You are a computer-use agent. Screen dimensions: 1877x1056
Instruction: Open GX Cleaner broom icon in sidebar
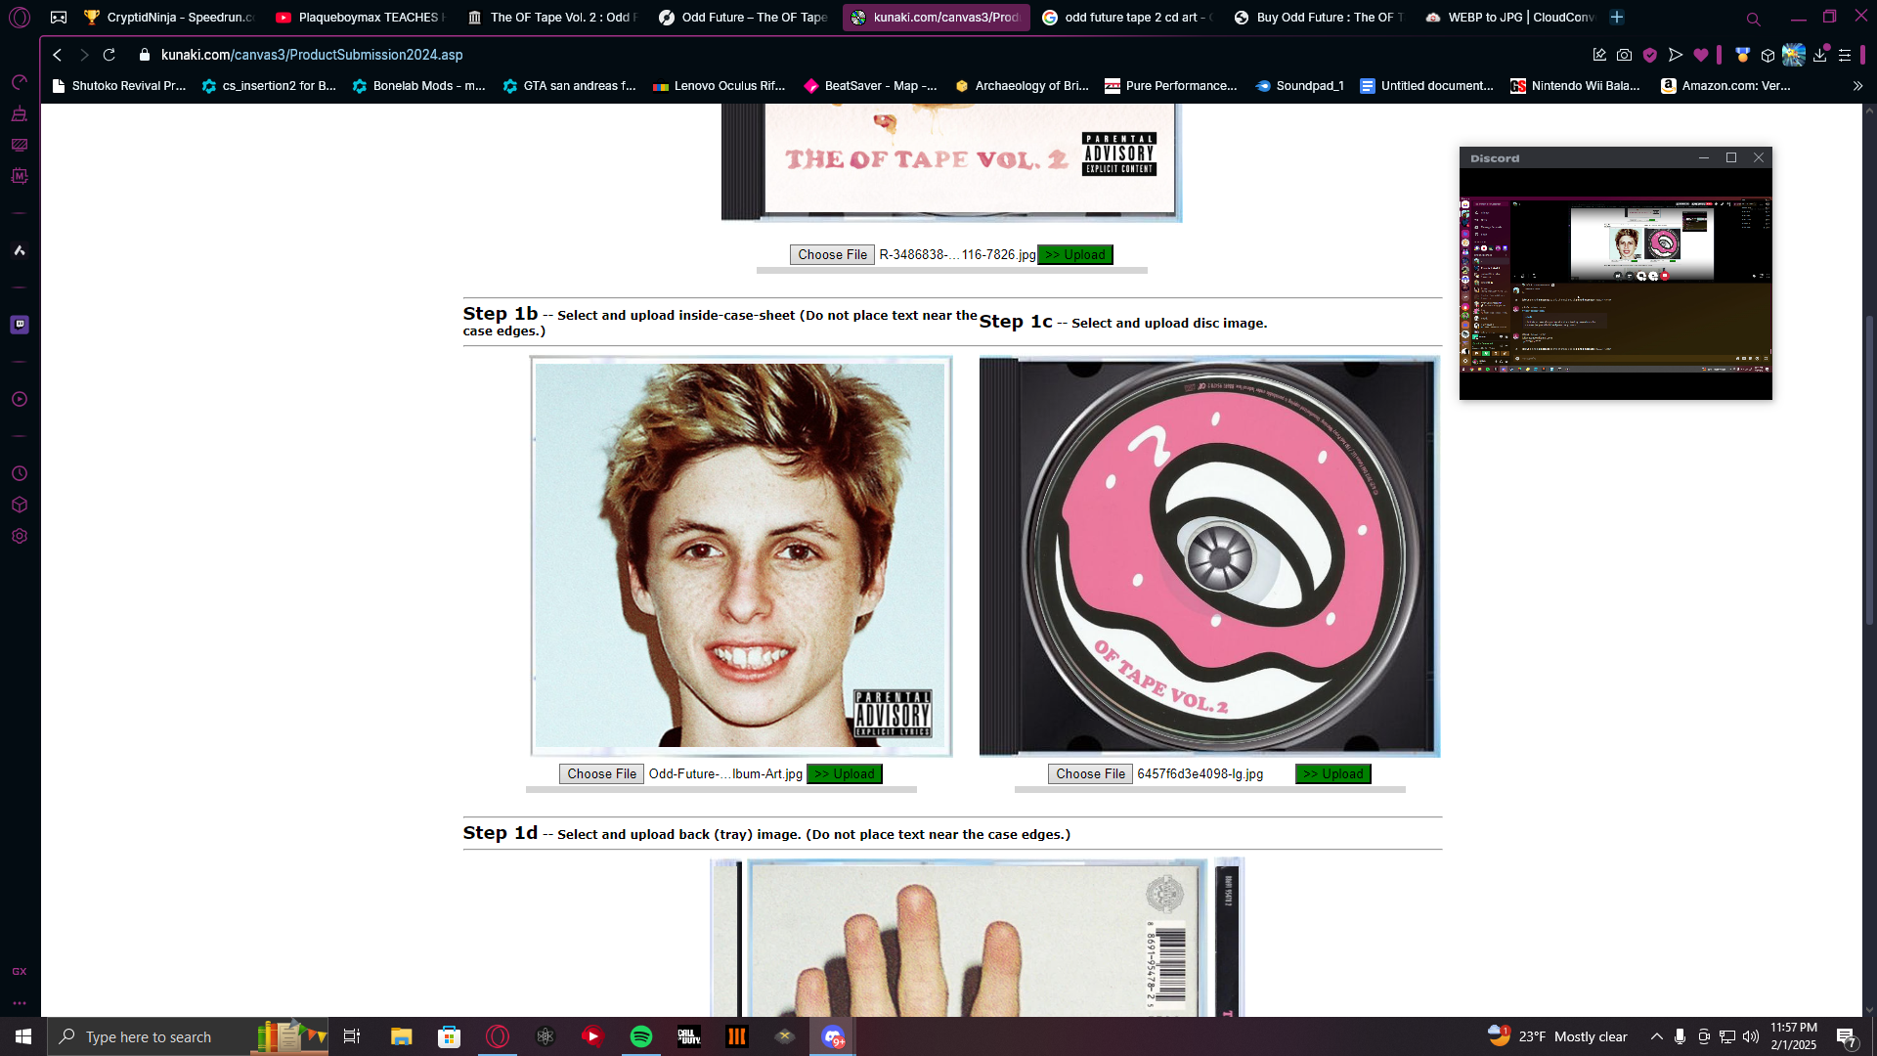[20, 114]
